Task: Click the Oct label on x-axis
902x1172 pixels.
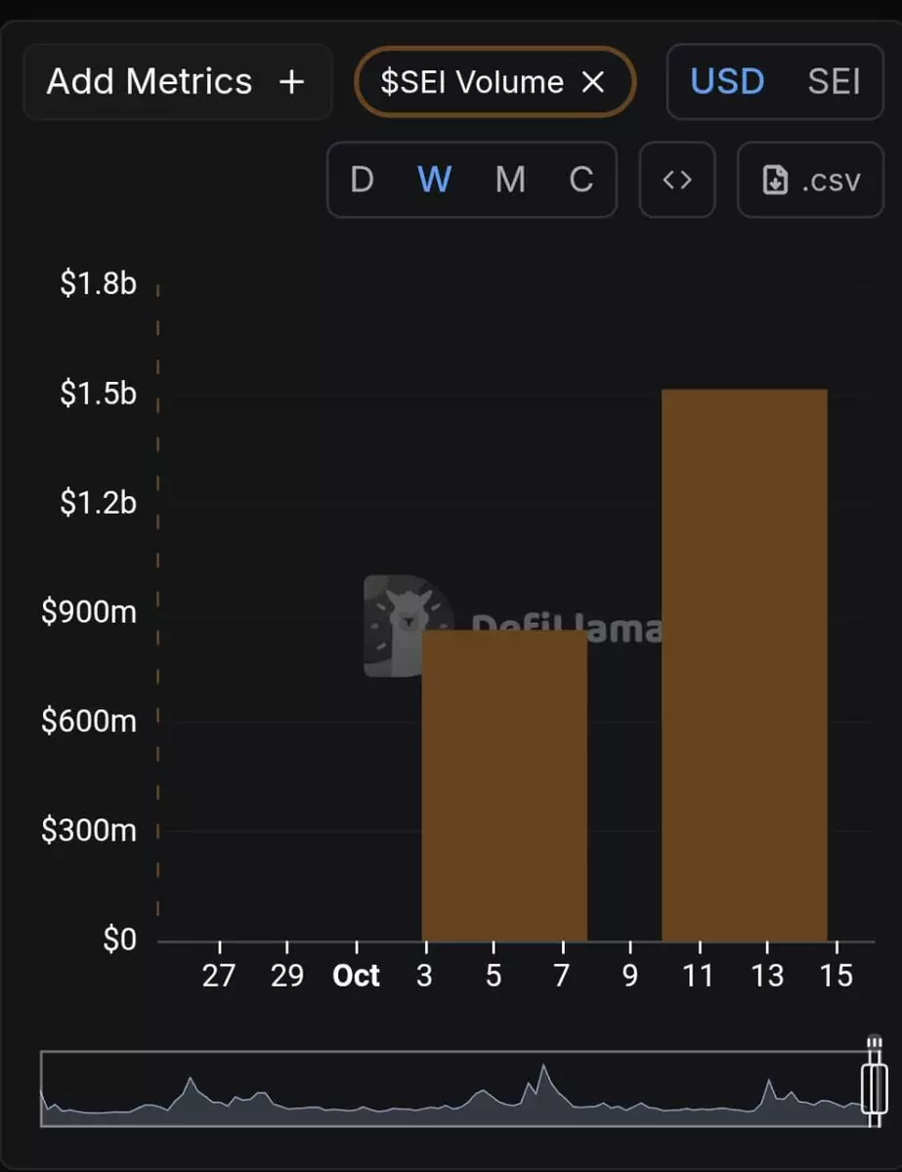Action: pos(357,976)
